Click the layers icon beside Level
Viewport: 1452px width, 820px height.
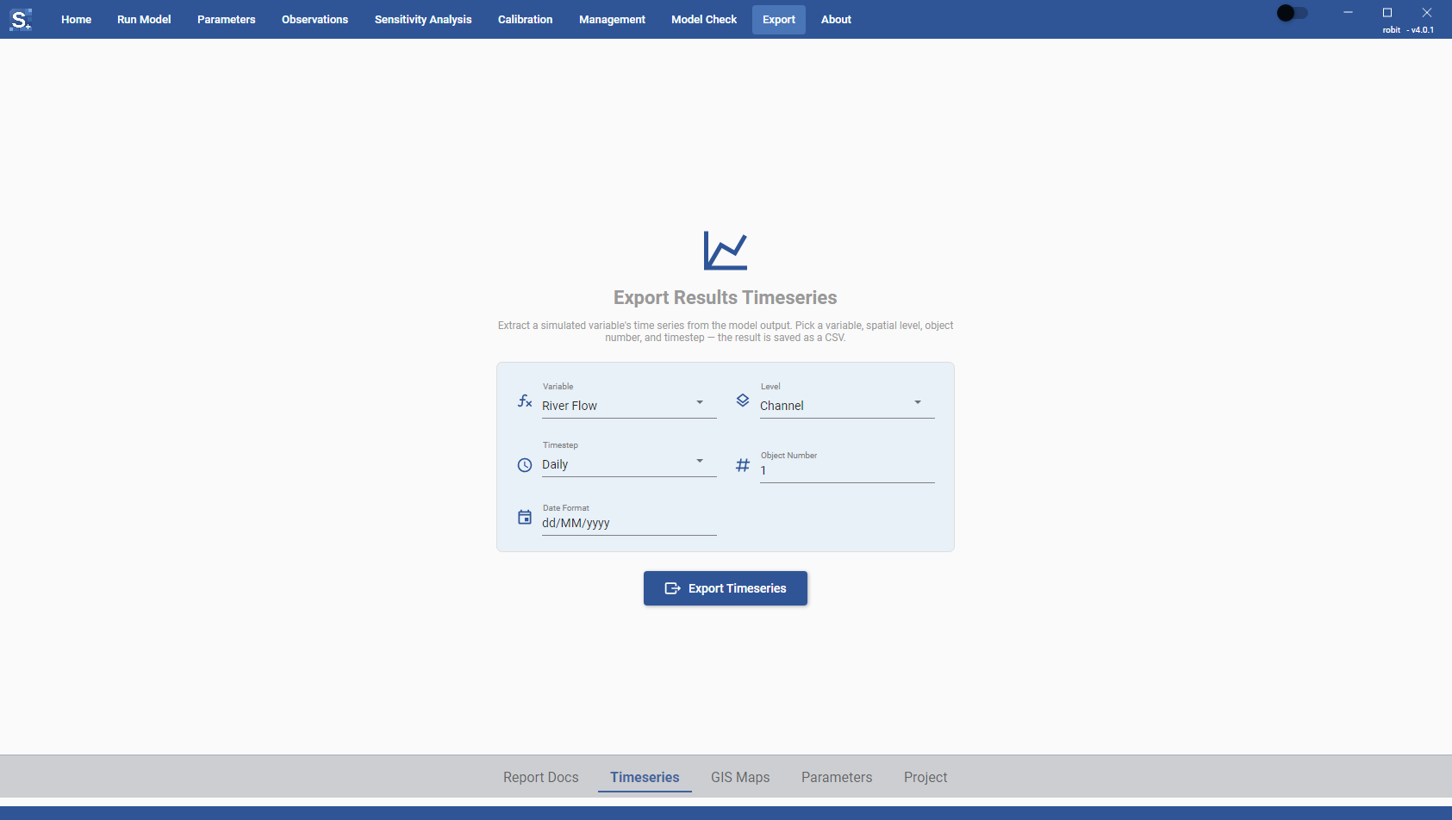click(743, 401)
